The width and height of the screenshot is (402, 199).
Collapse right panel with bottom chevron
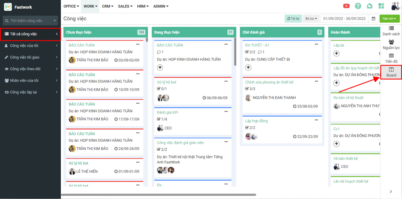pos(391,192)
